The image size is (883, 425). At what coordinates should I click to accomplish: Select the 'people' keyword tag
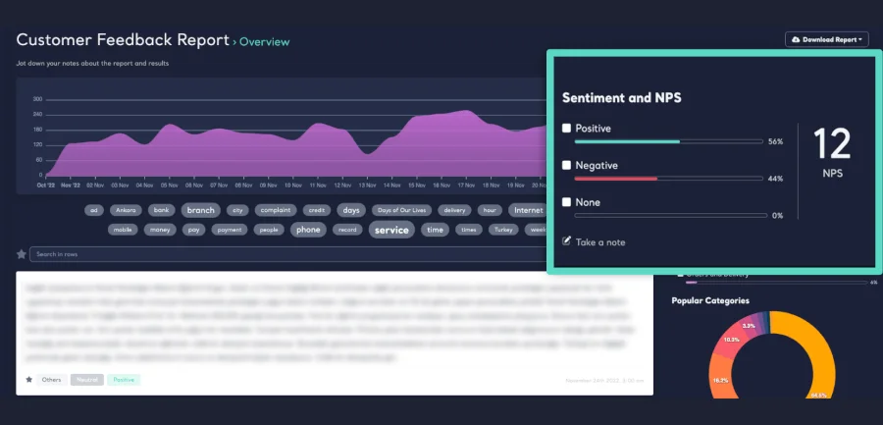point(269,230)
